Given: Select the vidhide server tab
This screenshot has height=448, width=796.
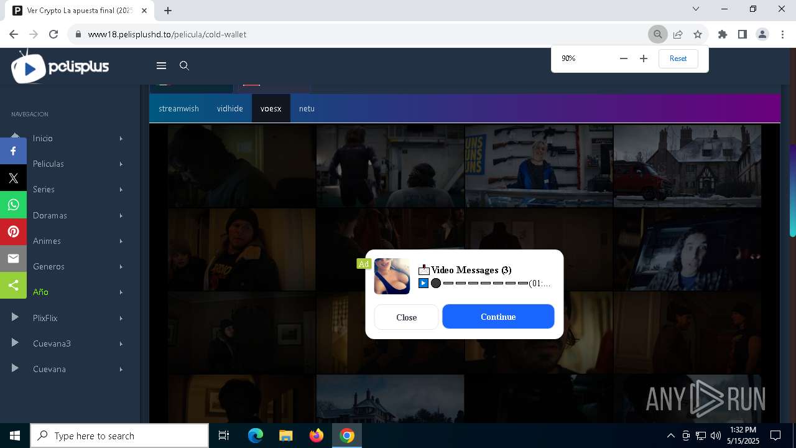Looking at the screenshot, I should (x=229, y=108).
